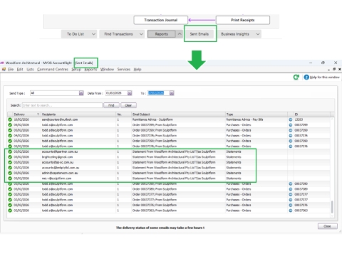Select type Remittance Advice - Pay Bills
Image resolution: width=342 pixels, height=256 pixels.
pyautogui.click(x=244, y=119)
